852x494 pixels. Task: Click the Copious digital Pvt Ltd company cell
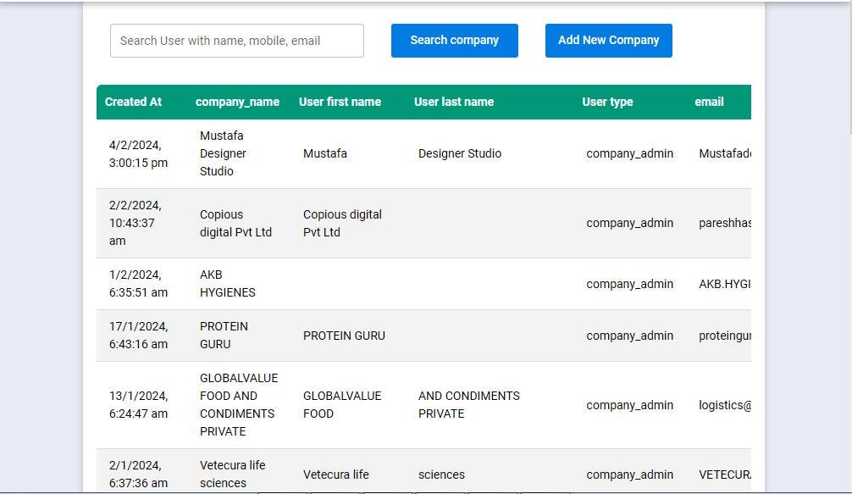pyautogui.click(x=235, y=223)
